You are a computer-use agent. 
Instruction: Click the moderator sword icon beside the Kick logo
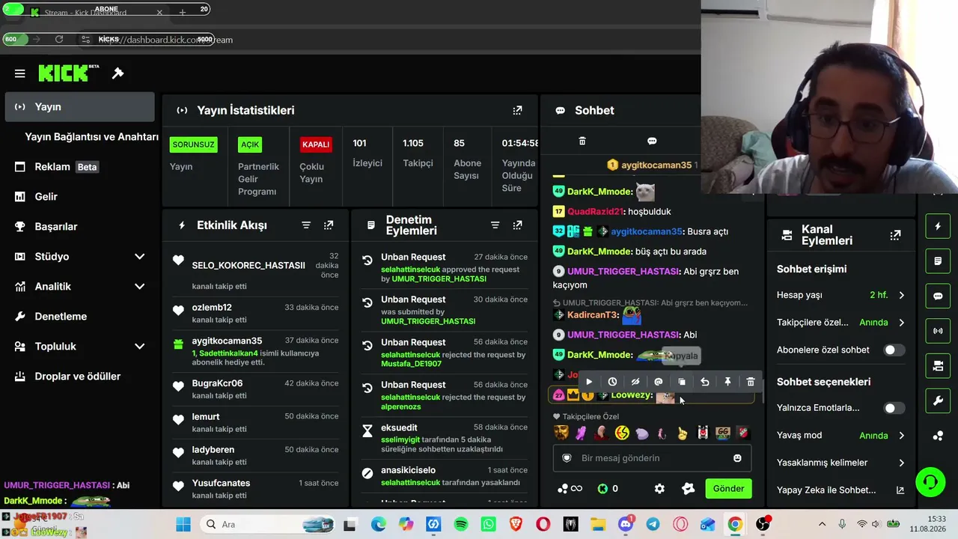coord(118,73)
